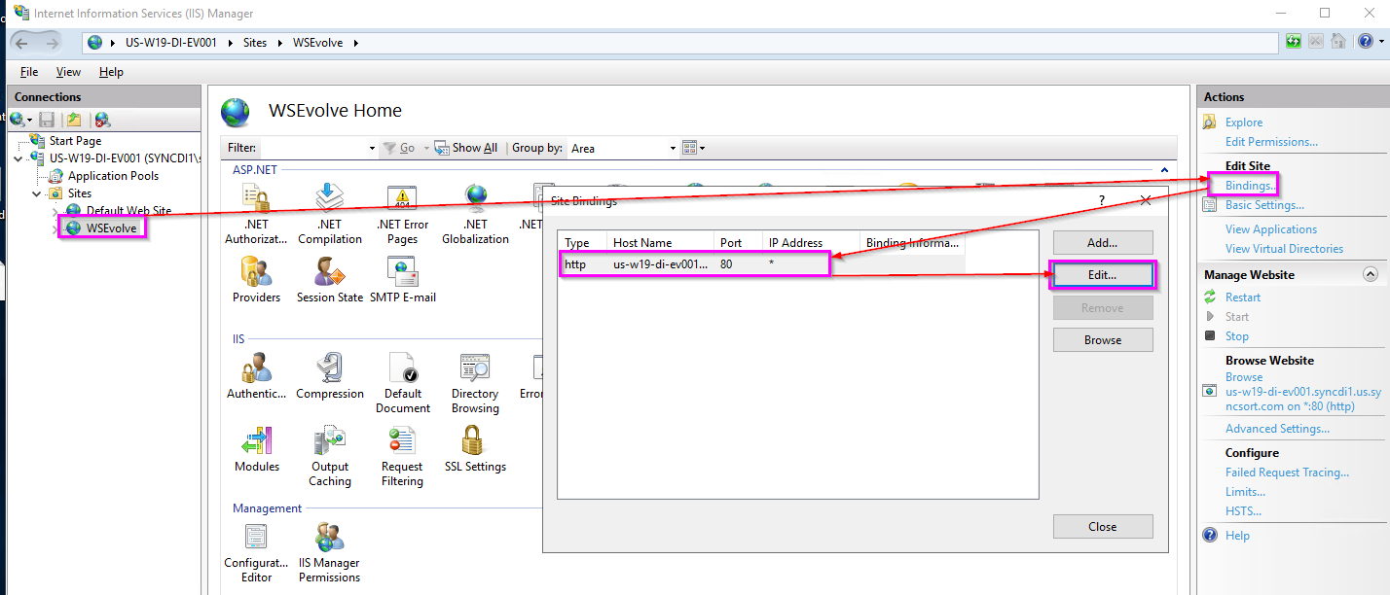Select Application Pools in Connections tree
The width and height of the screenshot is (1390, 595).
(x=113, y=176)
